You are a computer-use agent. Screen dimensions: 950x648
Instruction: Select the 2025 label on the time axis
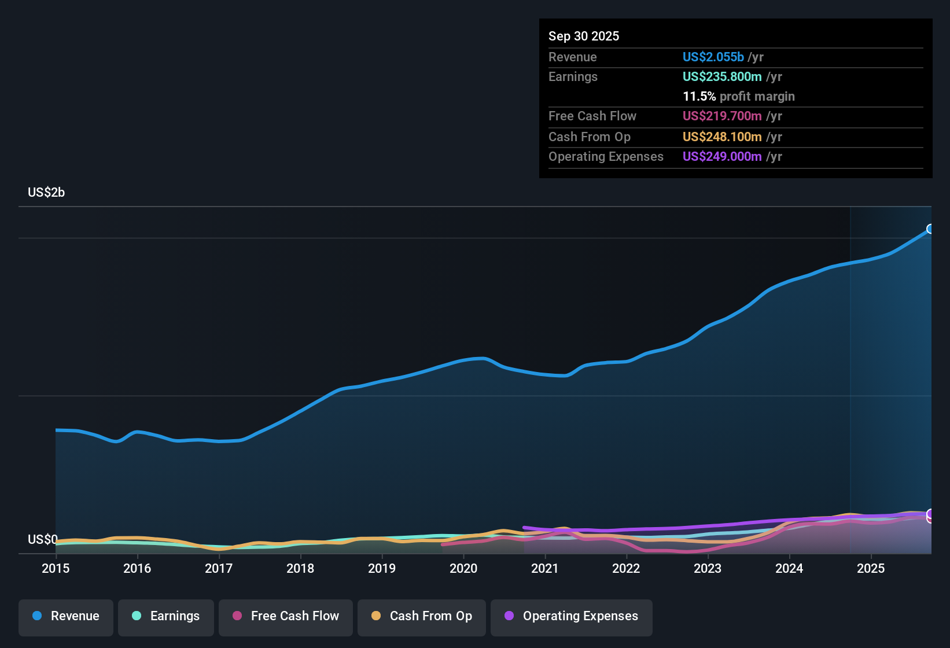tap(871, 569)
